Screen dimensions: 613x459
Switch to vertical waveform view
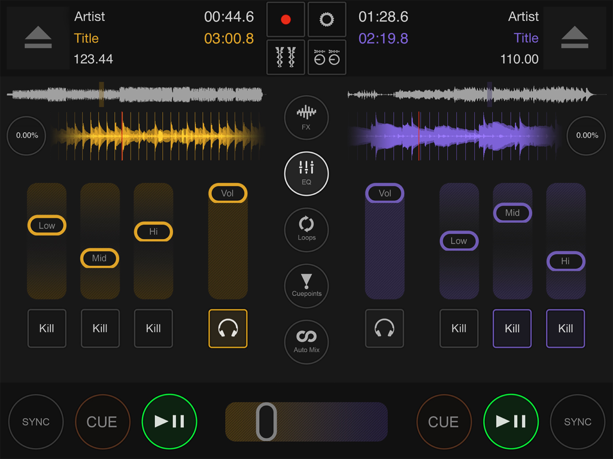tap(286, 57)
